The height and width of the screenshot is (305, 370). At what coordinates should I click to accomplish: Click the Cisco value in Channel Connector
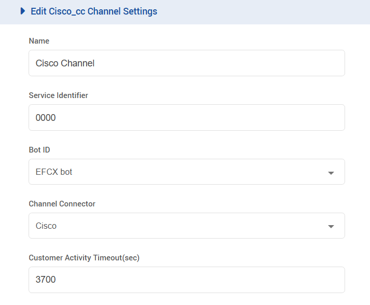[46, 226]
